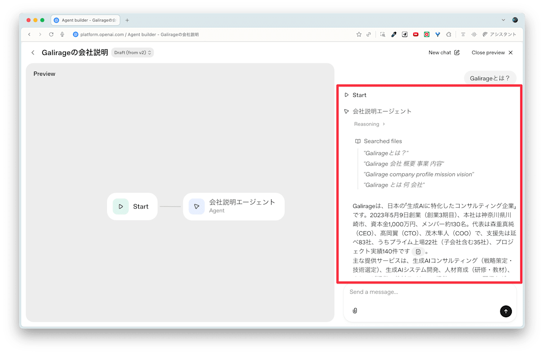Screen dimensions: 544x354
Task: Open a new browser tab
Action: click(x=127, y=20)
